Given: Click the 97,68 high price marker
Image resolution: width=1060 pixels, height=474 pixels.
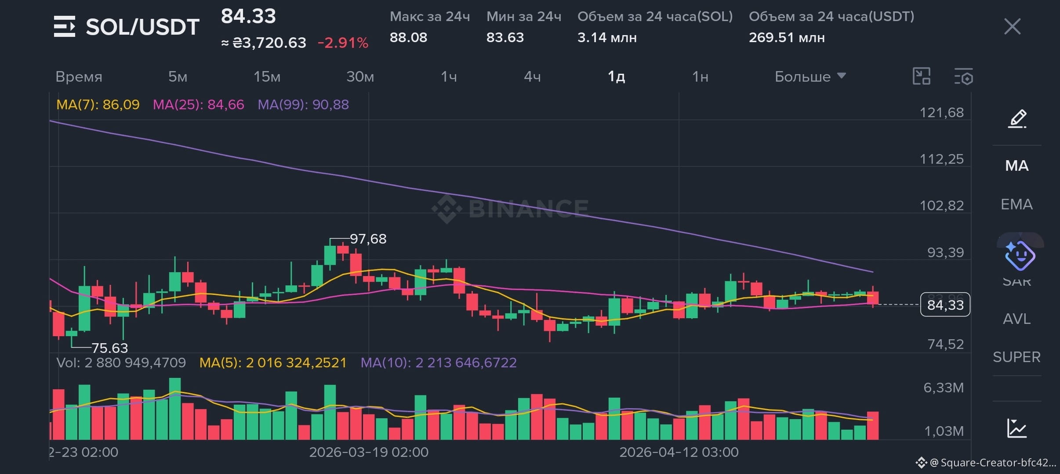Looking at the screenshot, I should pyautogui.click(x=368, y=239).
